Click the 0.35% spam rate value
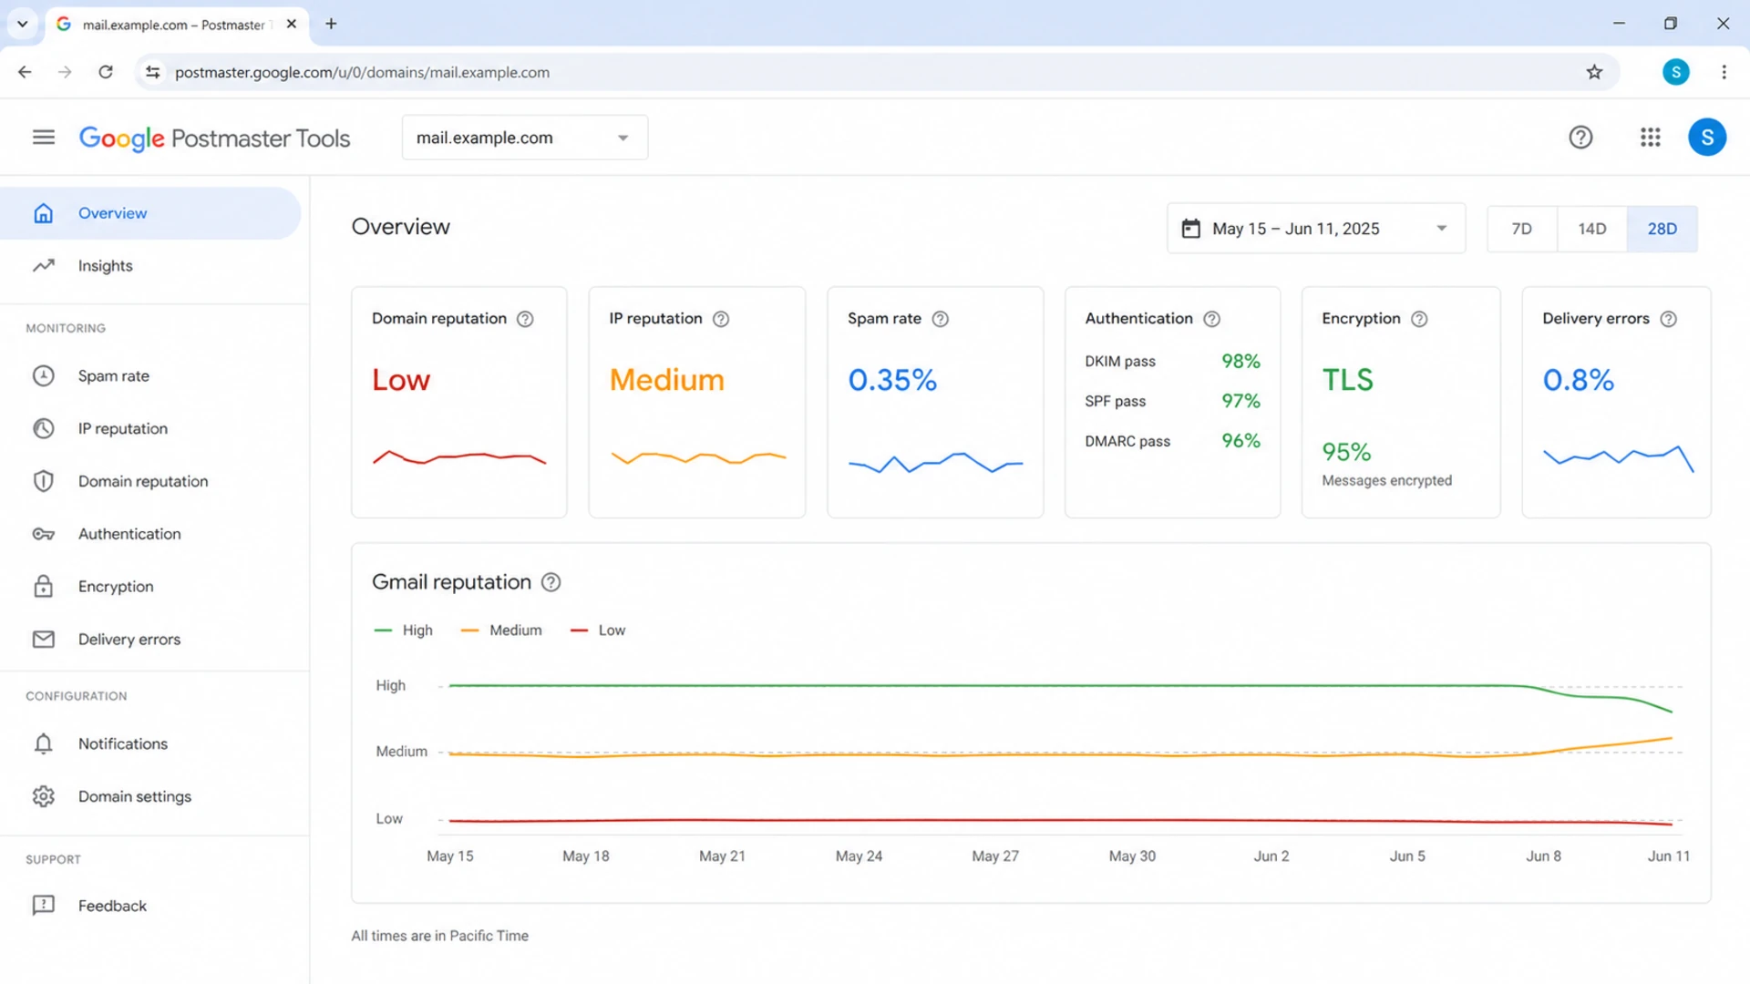 (x=892, y=380)
